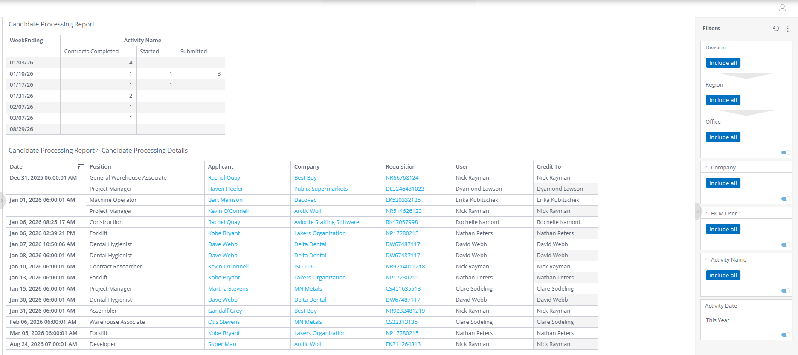
Task: Open applicant Gandalf Grey
Action: (225, 311)
